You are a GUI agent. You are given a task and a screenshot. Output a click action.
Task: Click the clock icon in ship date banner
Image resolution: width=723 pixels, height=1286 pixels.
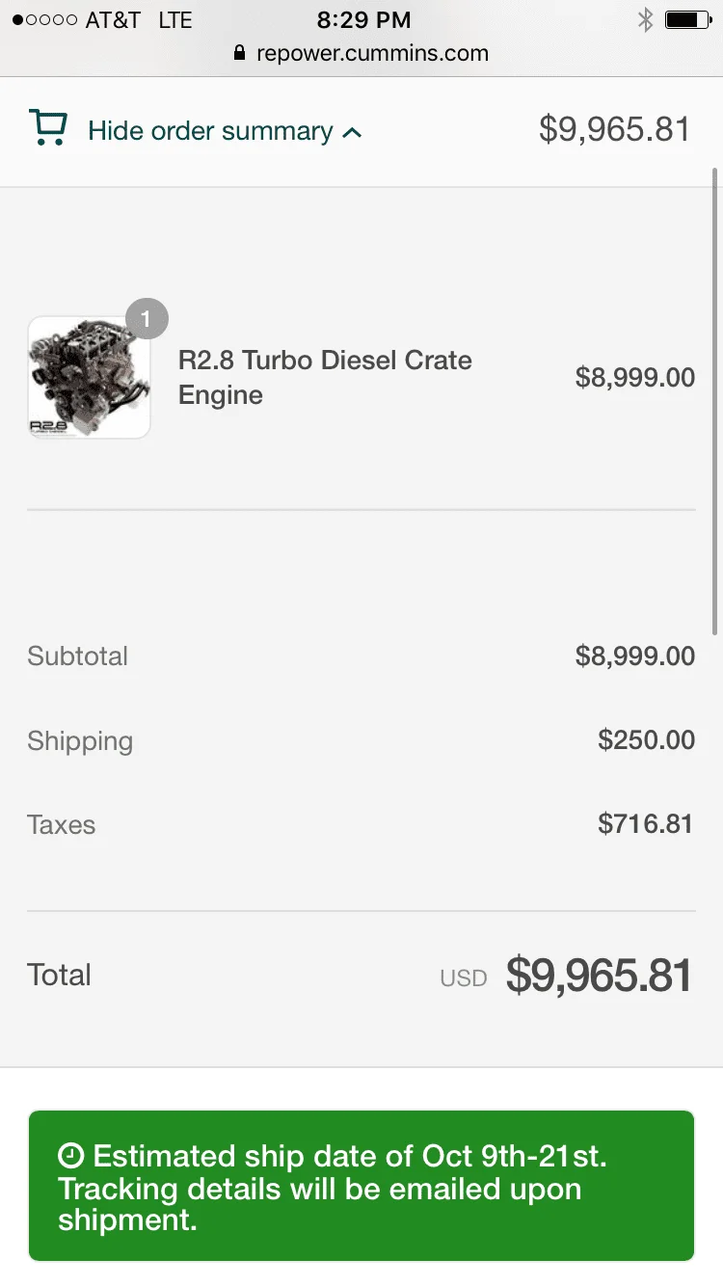tap(71, 1155)
